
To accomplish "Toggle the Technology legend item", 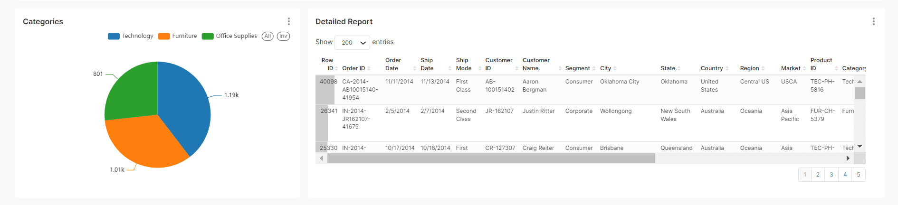I will [x=131, y=36].
